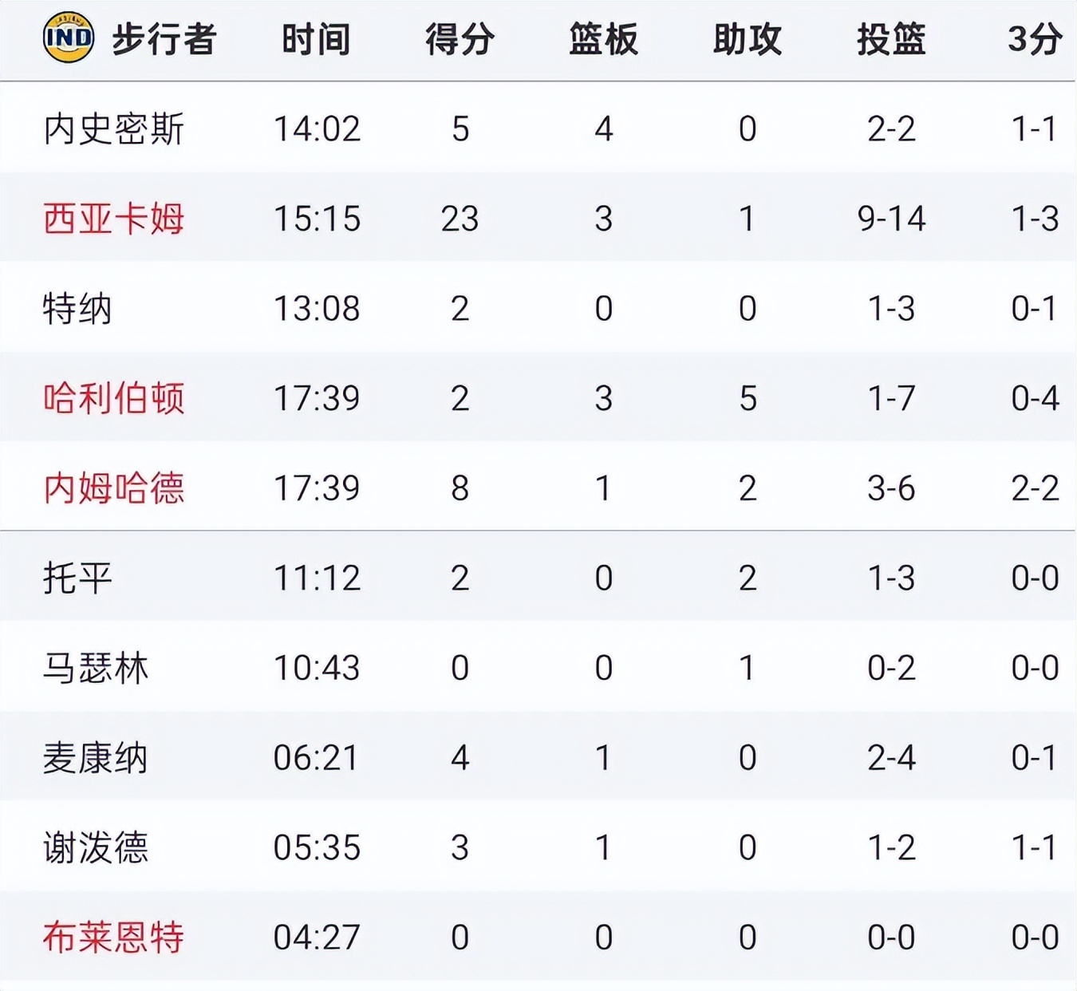Open highlighted player 布莱恩特
This screenshot has height=991, width=1077.
(114, 937)
